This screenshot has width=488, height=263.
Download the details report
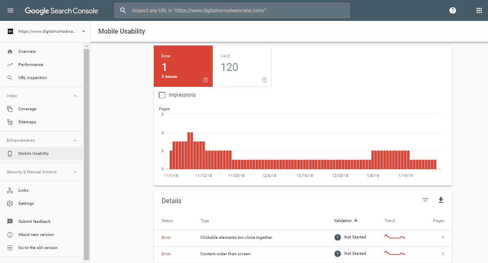(x=441, y=200)
